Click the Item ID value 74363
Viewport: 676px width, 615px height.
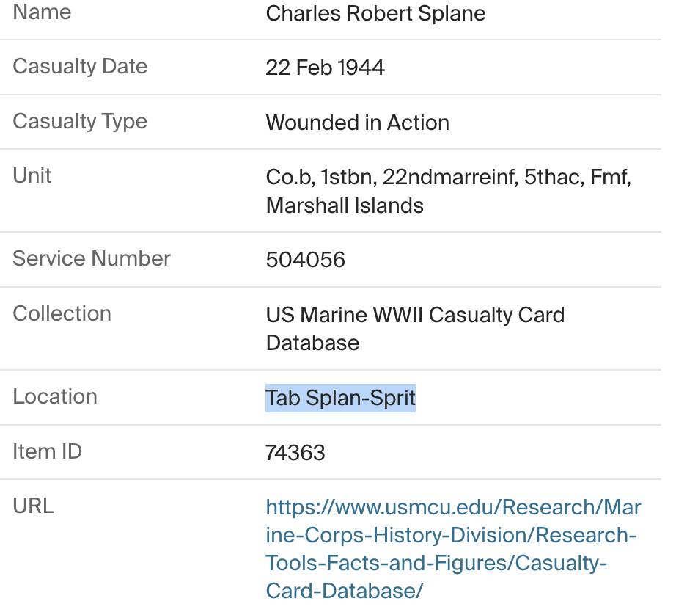tap(295, 453)
